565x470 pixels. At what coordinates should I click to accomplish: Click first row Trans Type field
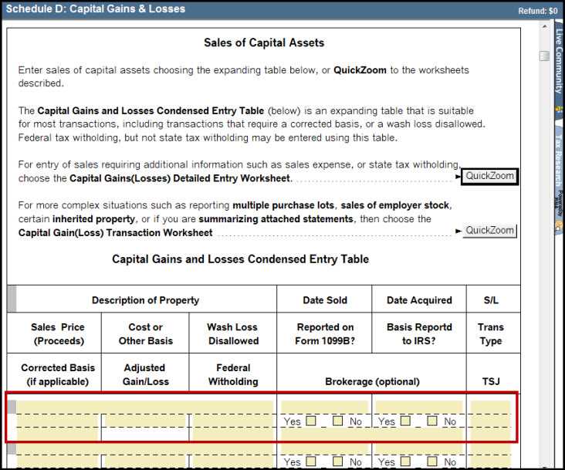(x=491, y=421)
